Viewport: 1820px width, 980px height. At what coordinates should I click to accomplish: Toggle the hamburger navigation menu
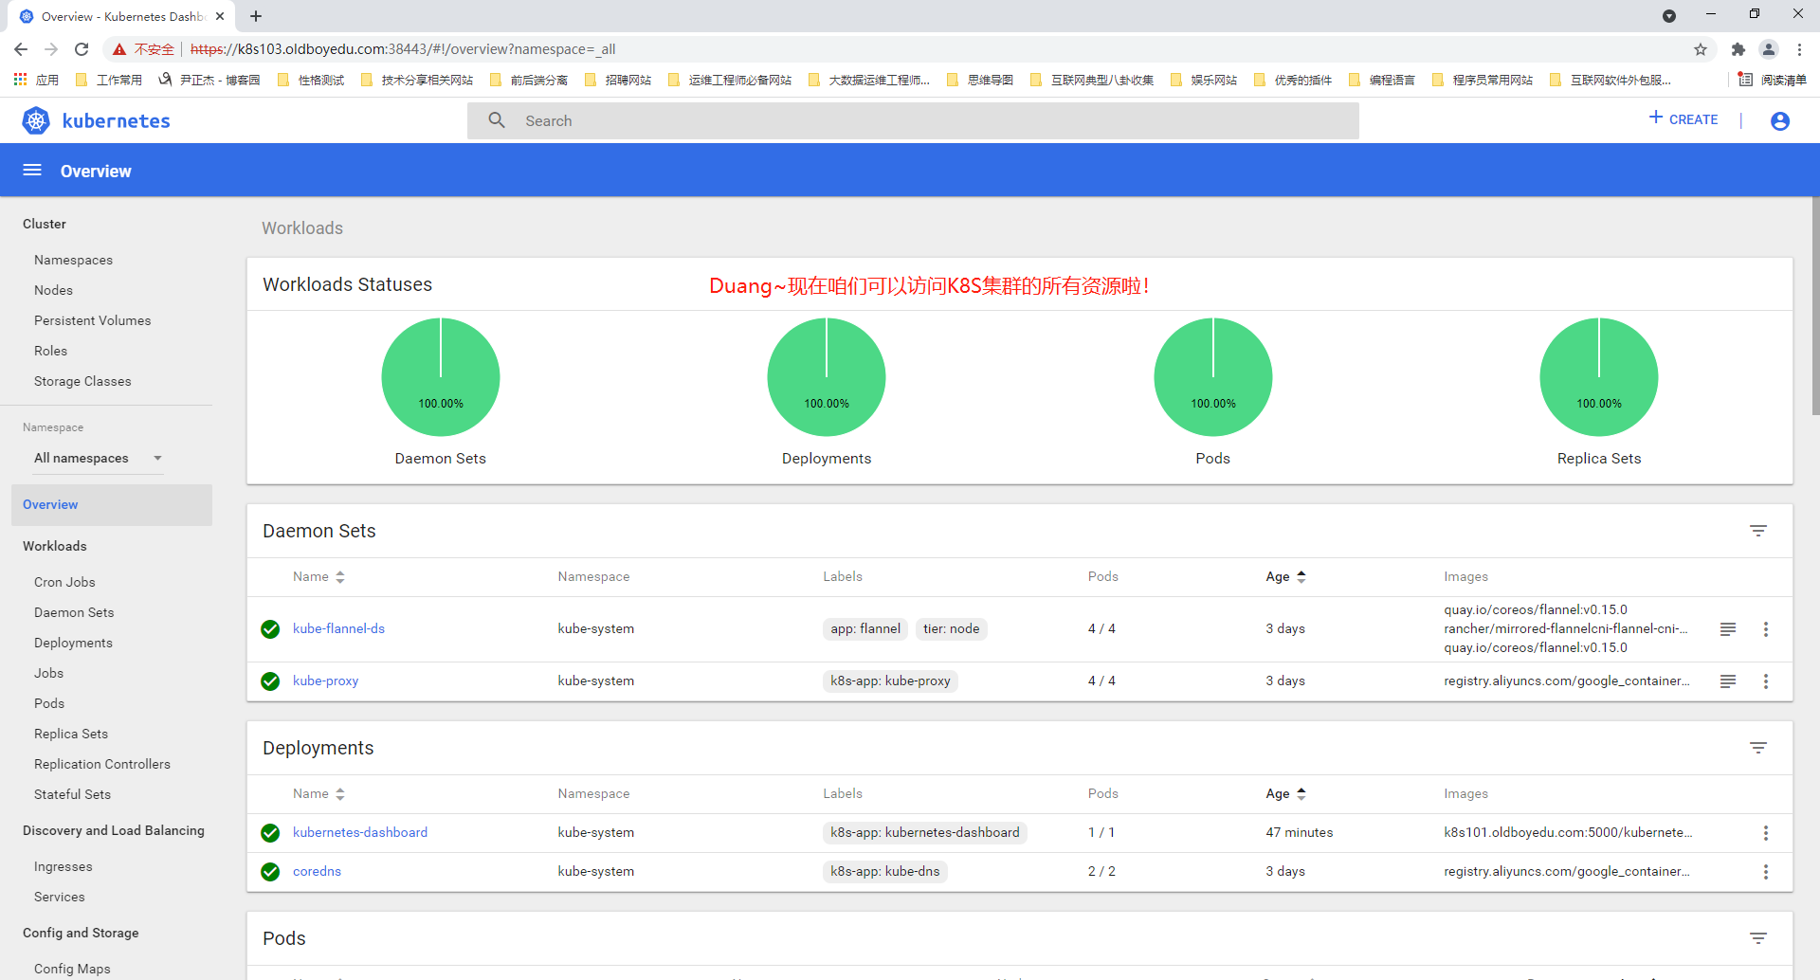tap(32, 171)
